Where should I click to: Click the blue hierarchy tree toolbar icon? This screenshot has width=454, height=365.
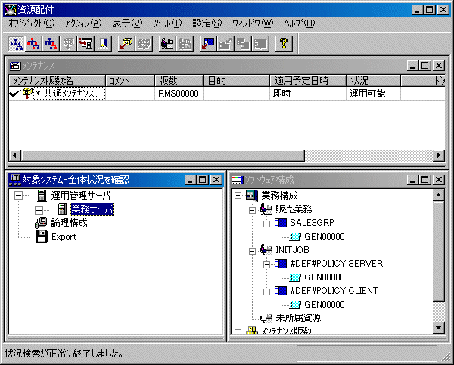click(16, 44)
